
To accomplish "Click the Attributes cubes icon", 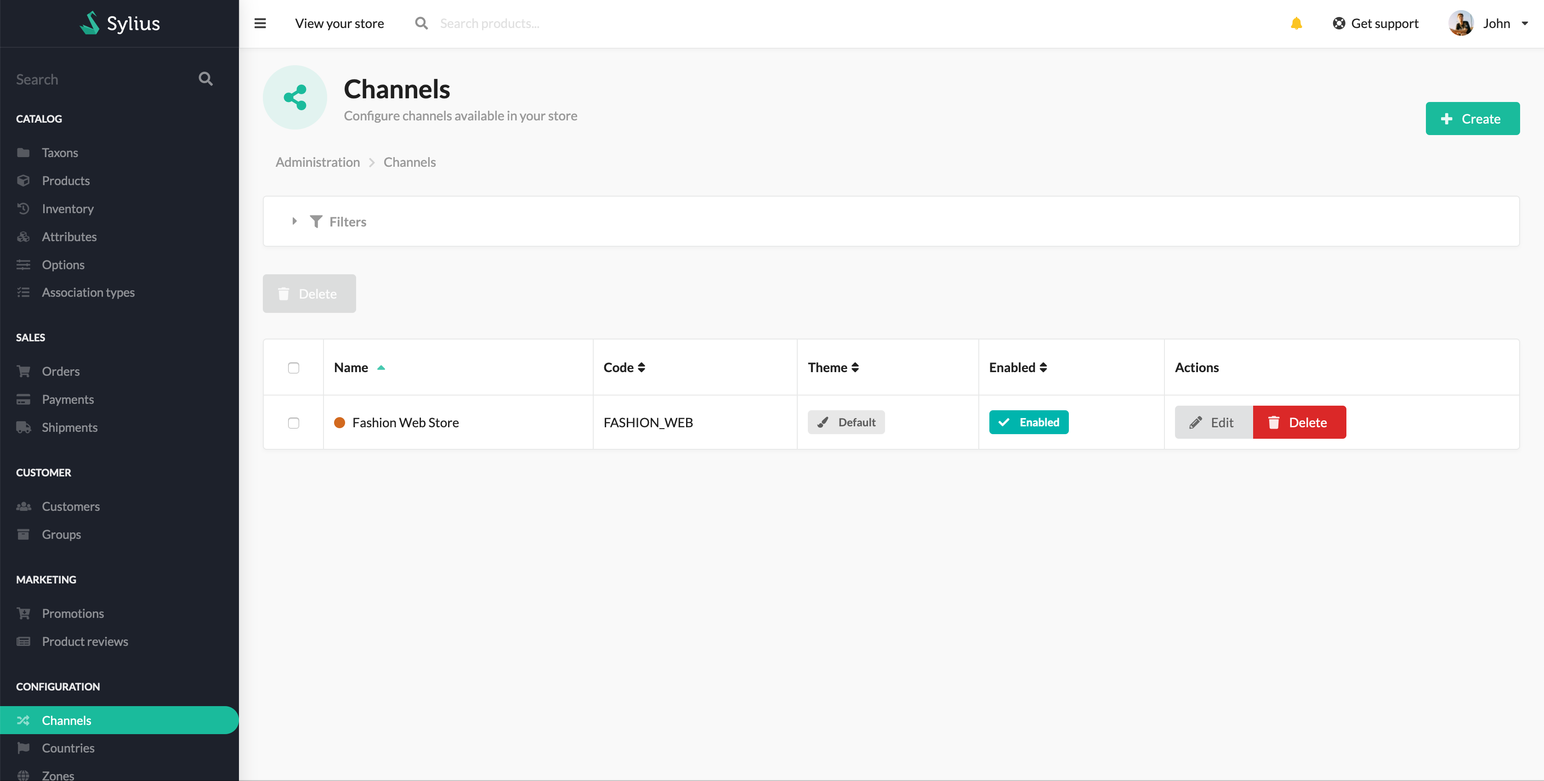I will tap(23, 237).
